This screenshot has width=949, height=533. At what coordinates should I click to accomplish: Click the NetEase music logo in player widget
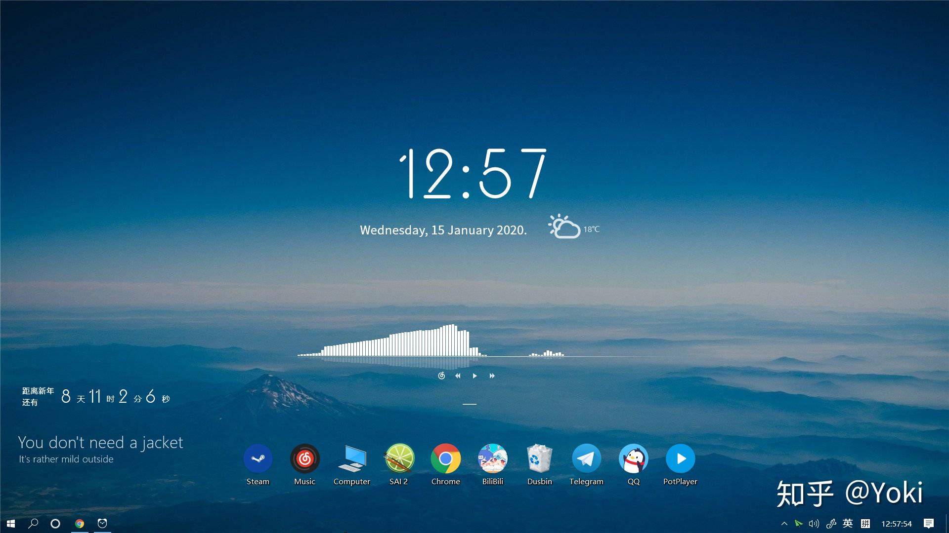click(441, 376)
